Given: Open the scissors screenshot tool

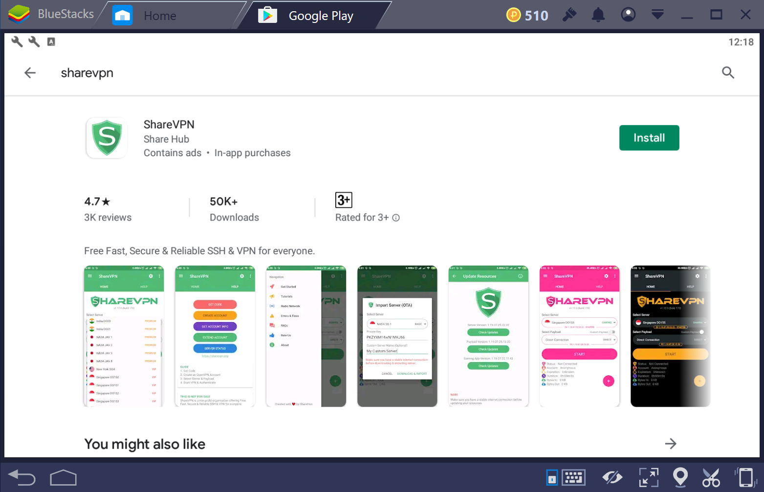Looking at the screenshot, I should point(711,477).
